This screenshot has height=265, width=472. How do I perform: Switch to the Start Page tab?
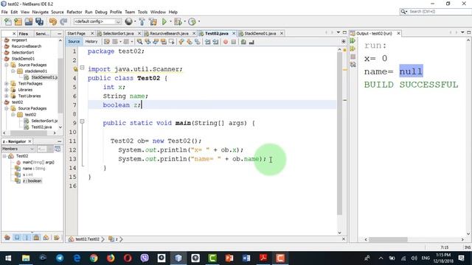(x=77, y=33)
